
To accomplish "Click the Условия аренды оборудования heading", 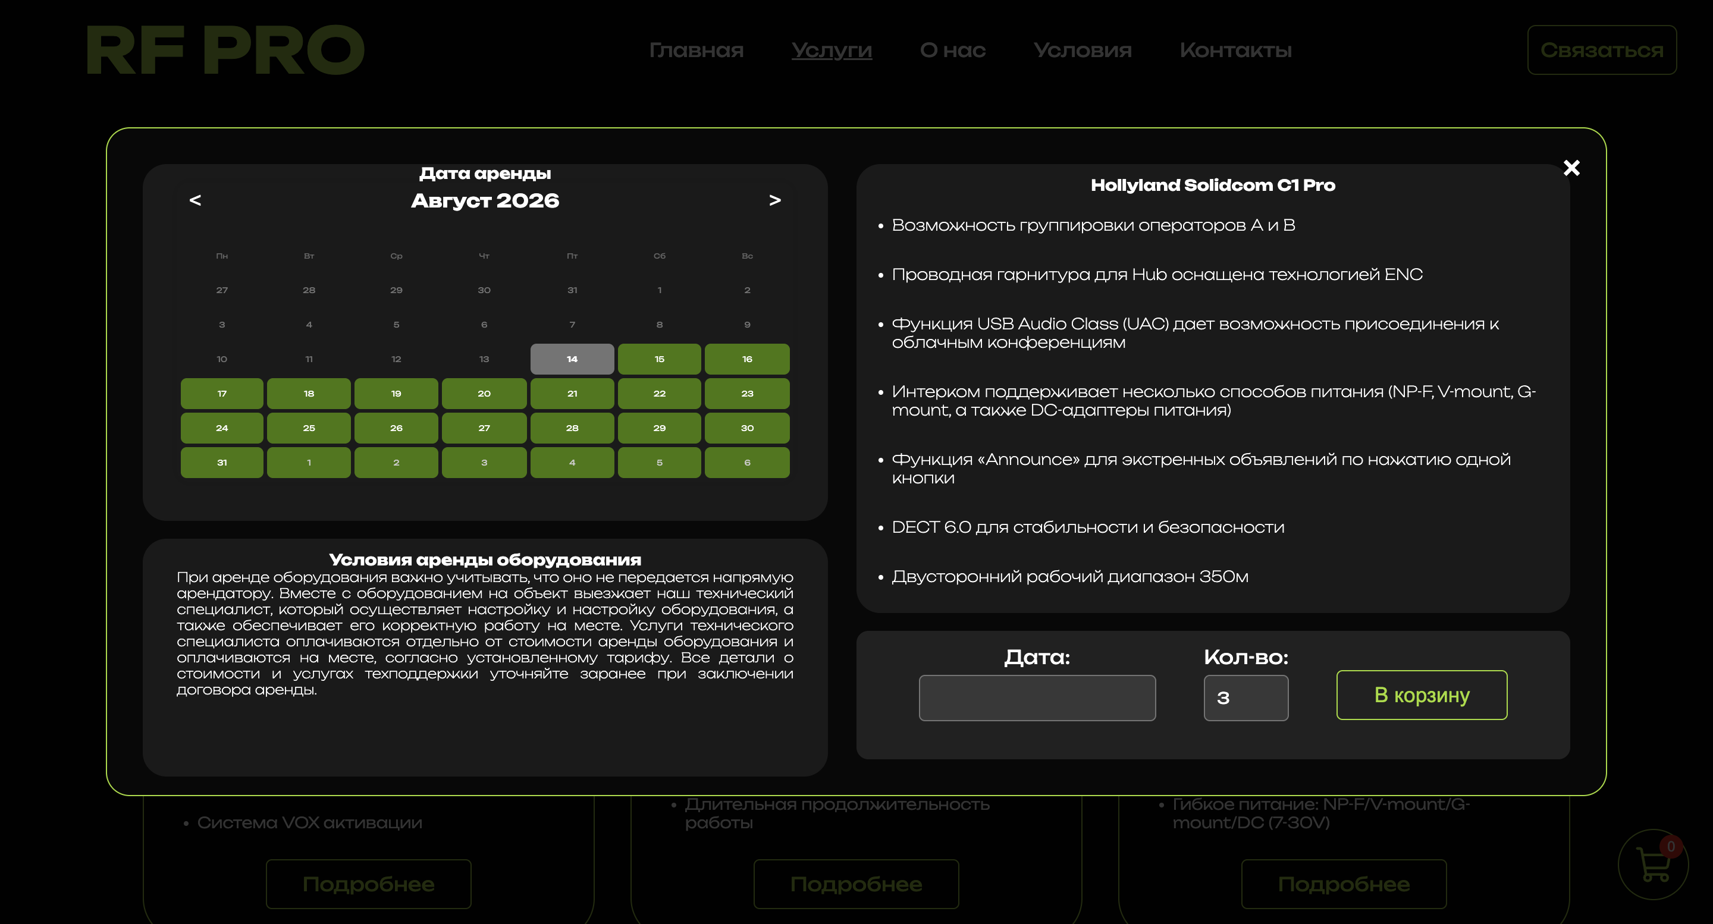I will tap(485, 560).
